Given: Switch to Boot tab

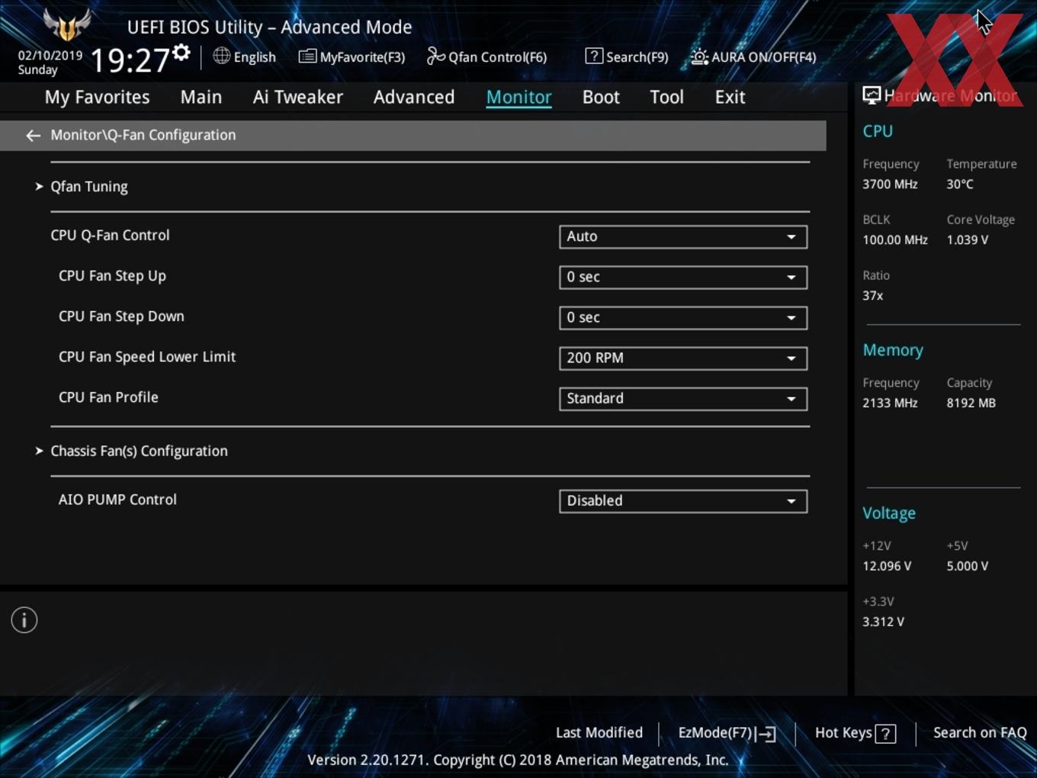Looking at the screenshot, I should tap(601, 98).
